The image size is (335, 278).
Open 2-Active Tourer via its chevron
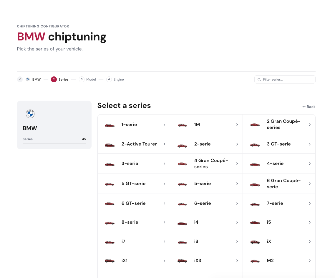coord(164,144)
